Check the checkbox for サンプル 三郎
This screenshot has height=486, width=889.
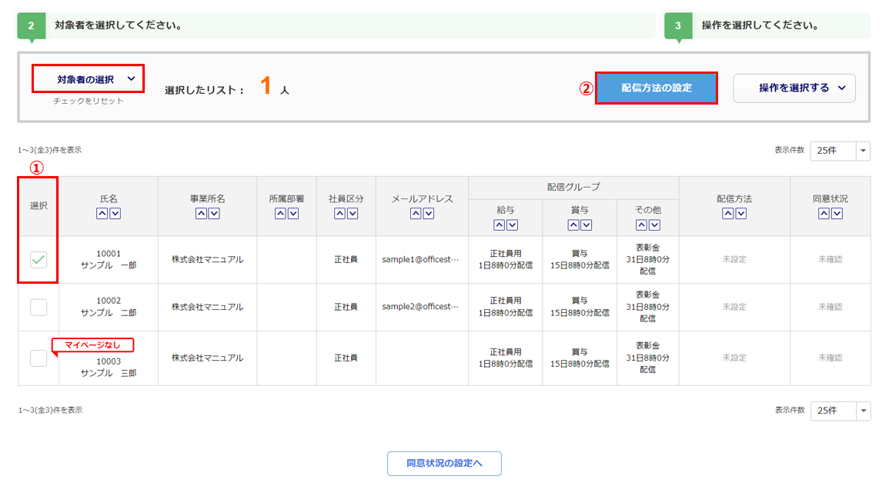[x=38, y=358]
